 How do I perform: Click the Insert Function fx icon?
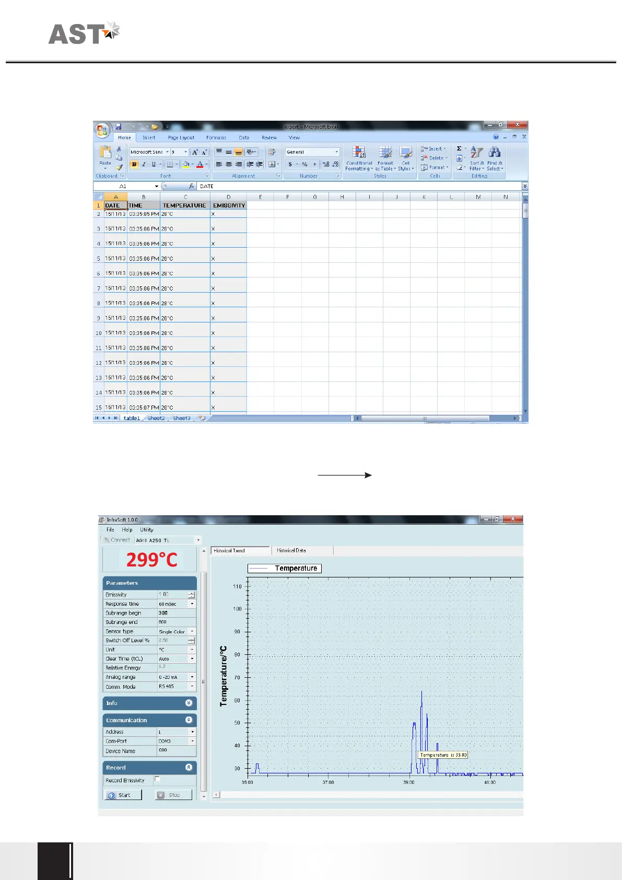[x=191, y=186]
